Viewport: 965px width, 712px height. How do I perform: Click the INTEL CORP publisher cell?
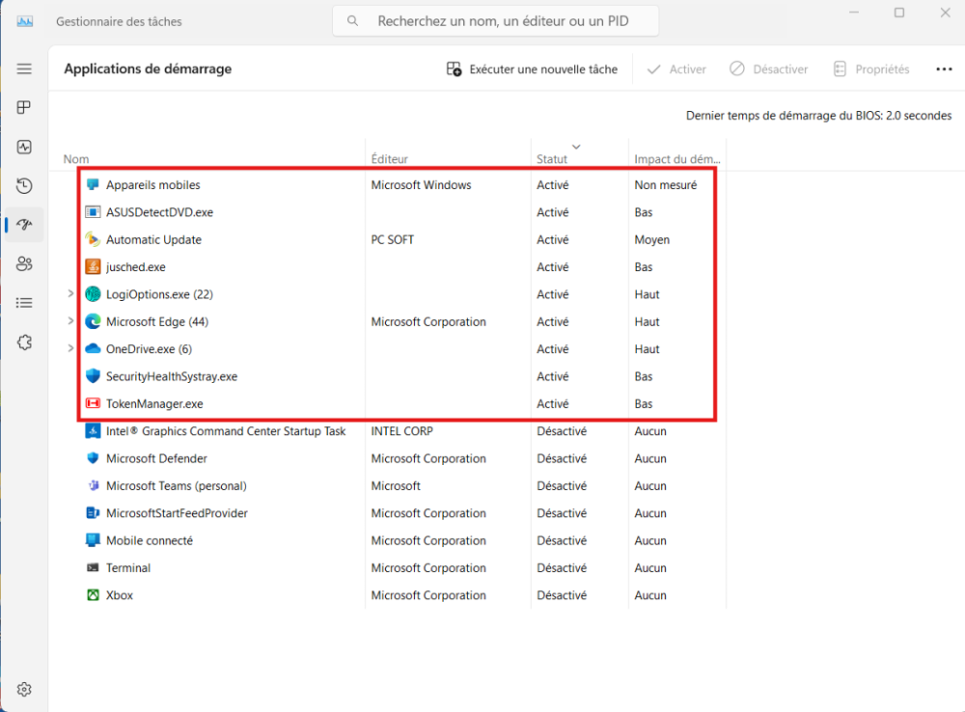[x=401, y=430]
